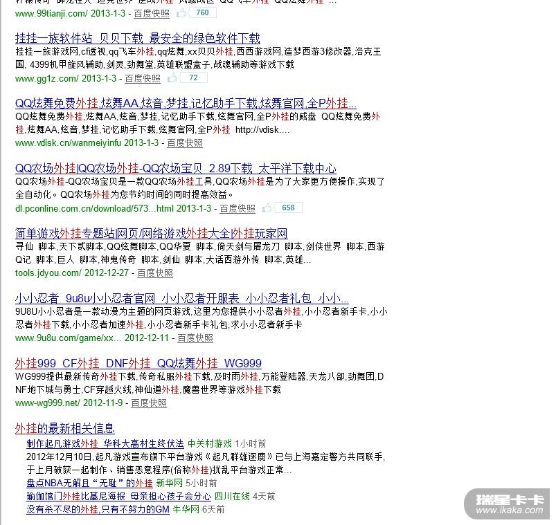
Task: Click the www.99tianji.com/ green URL text
Action: point(51,13)
